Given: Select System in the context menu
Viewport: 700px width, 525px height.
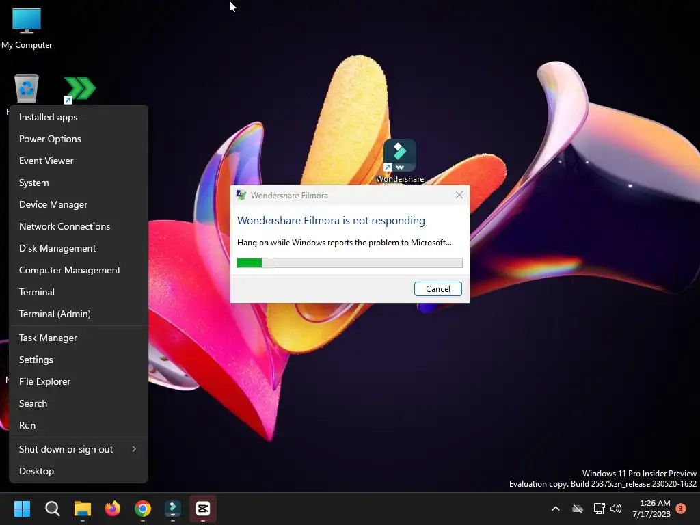Looking at the screenshot, I should point(79,183).
